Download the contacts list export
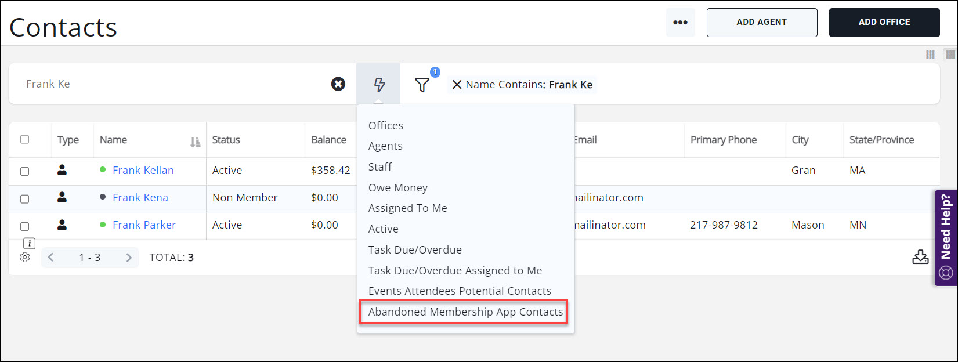This screenshot has width=958, height=362. pyautogui.click(x=920, y=257)
